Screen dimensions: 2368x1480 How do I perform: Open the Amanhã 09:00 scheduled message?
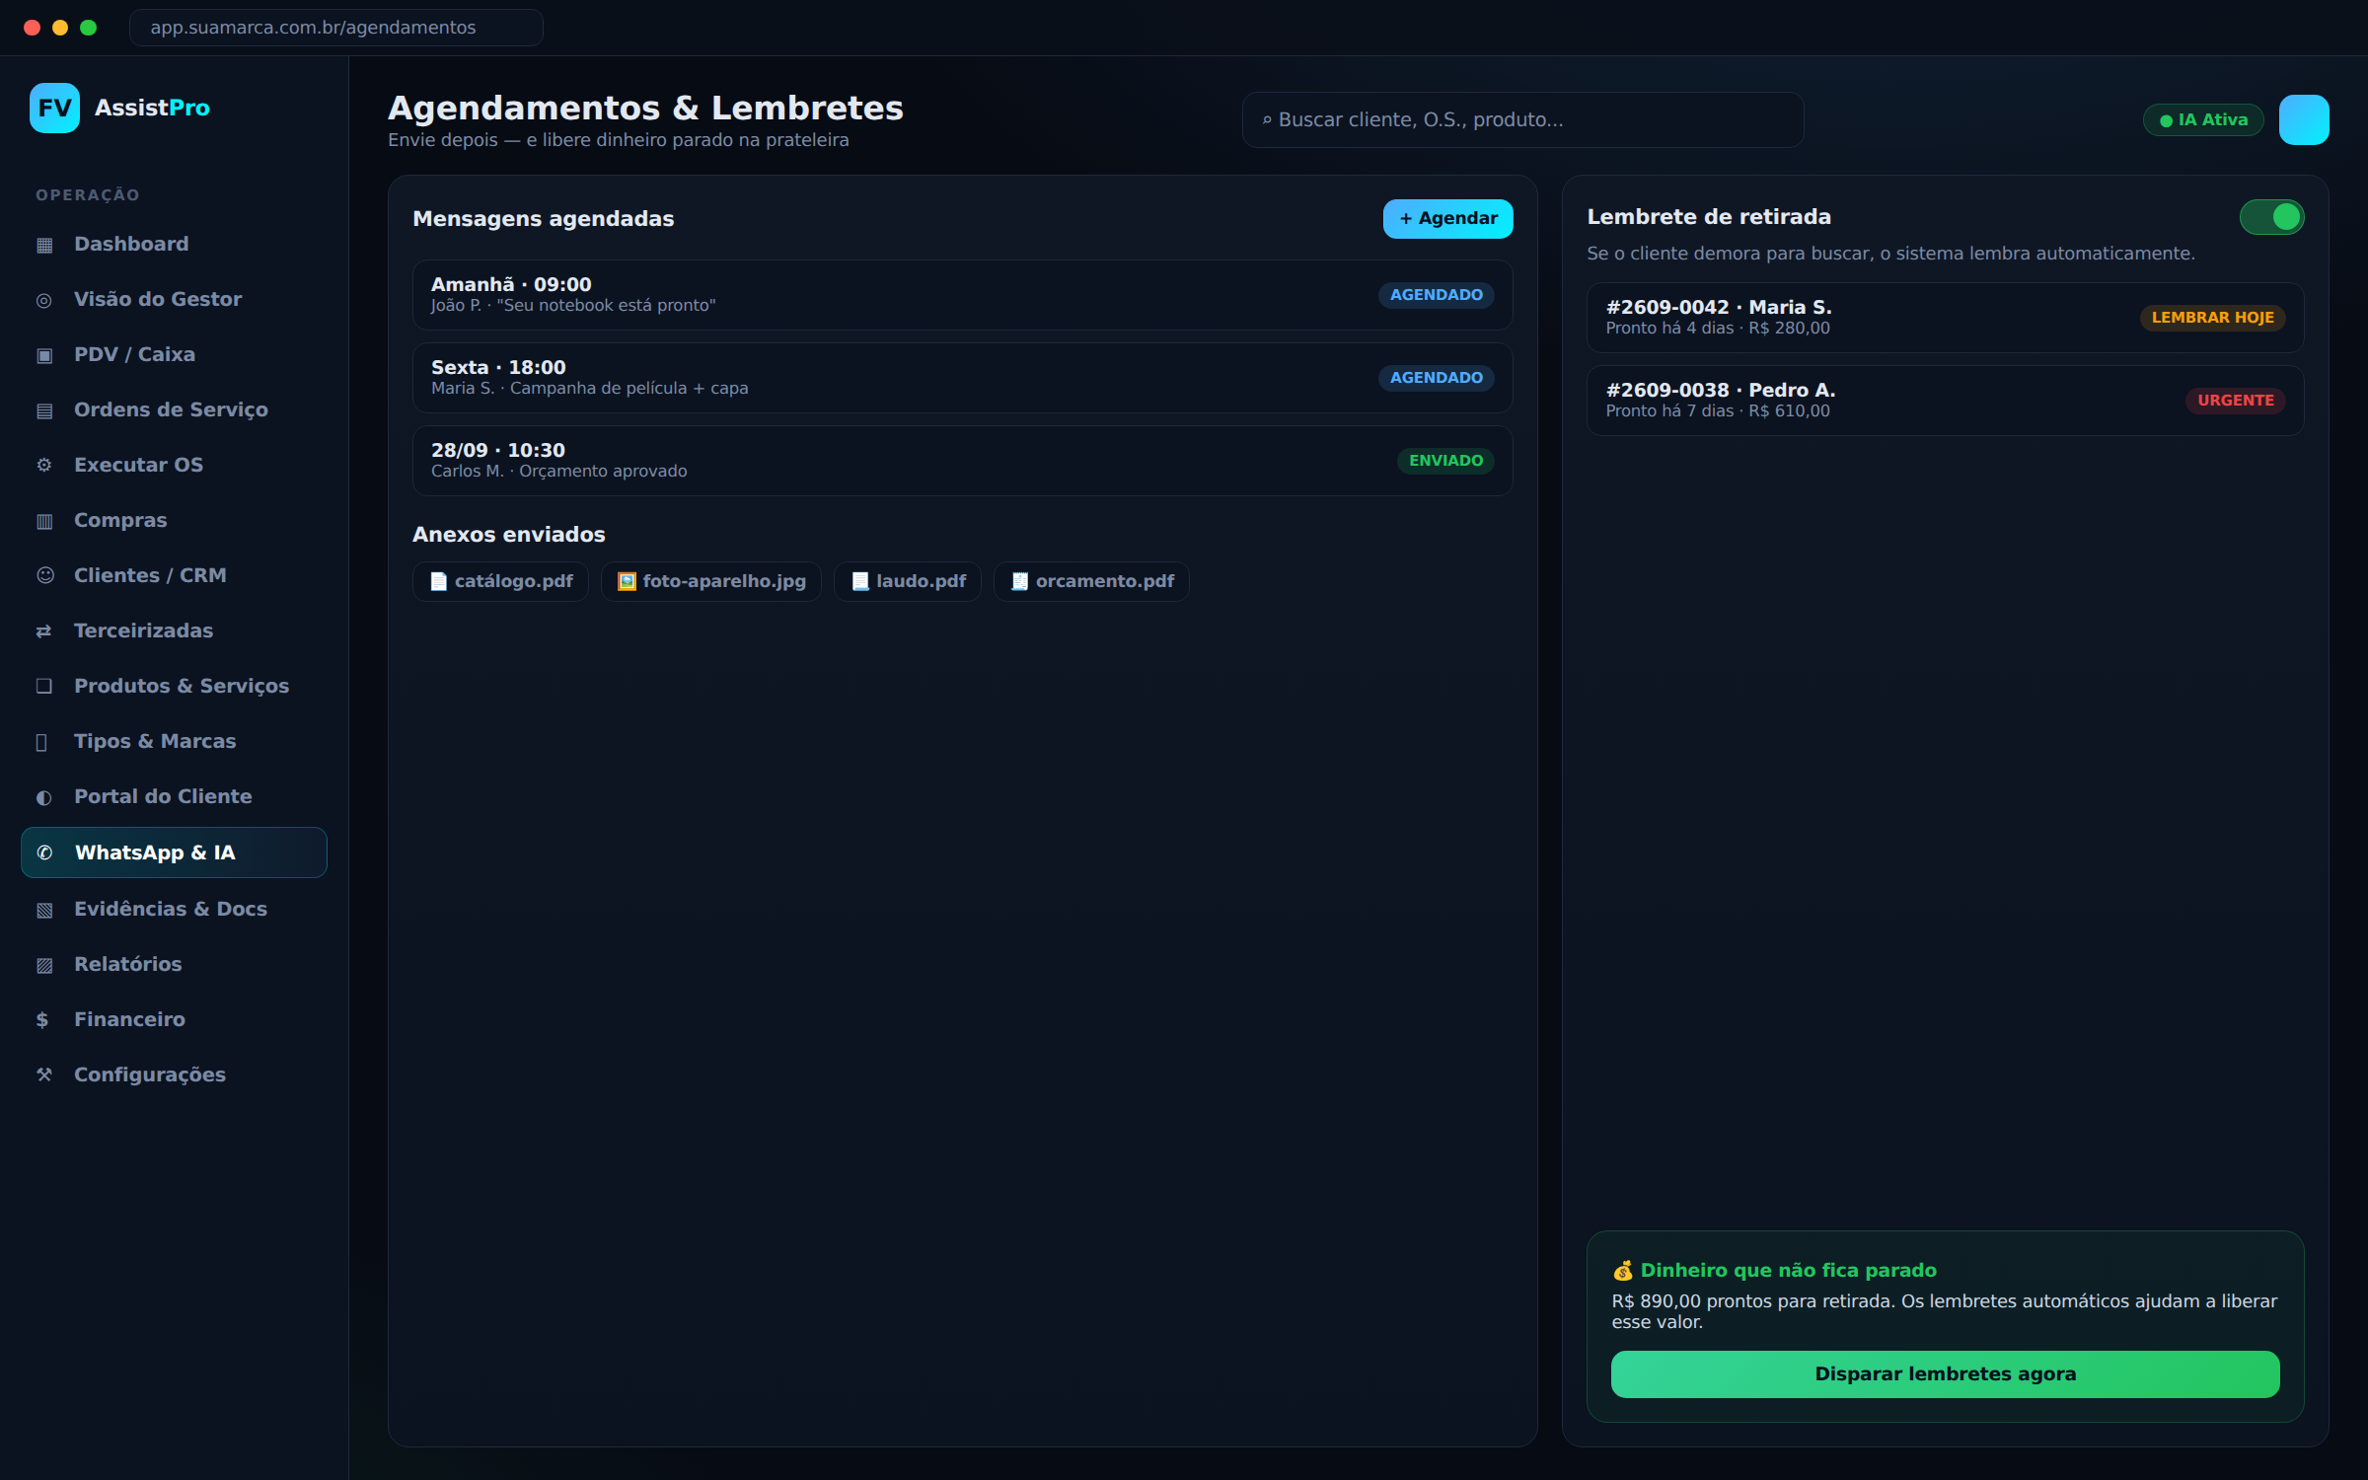tap(962, 295)
